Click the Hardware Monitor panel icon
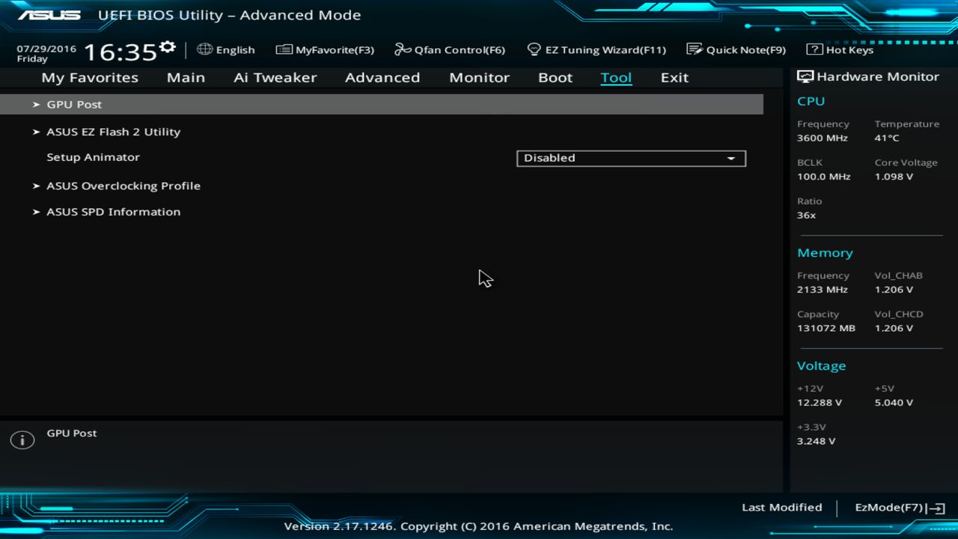 (x=804, y=76)
